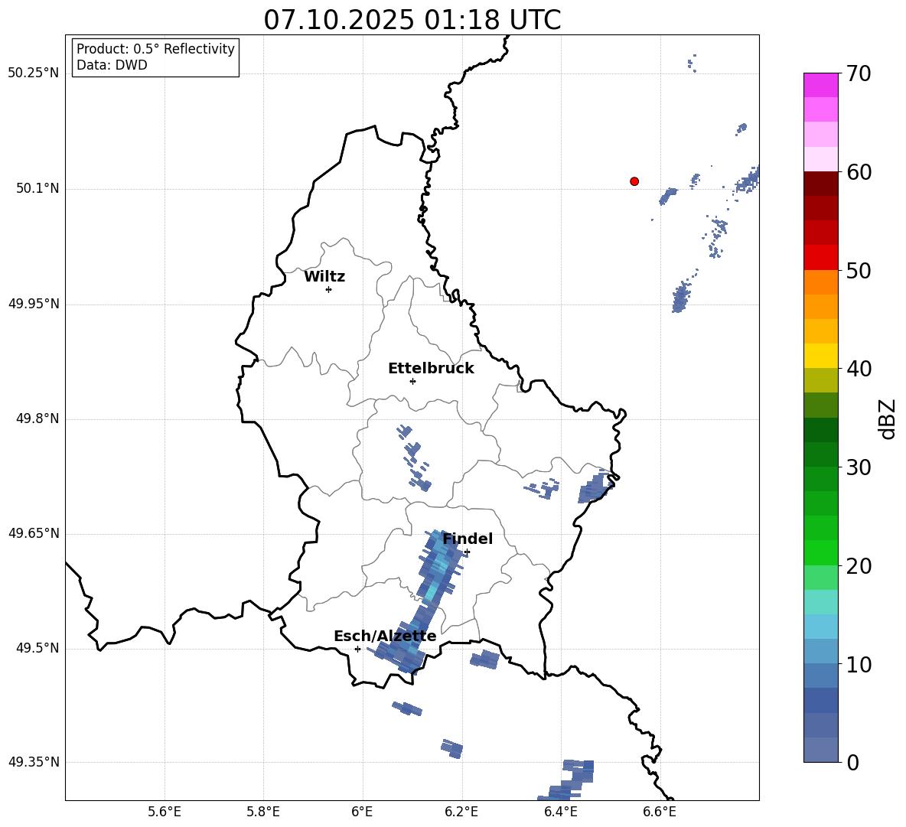This screenshot has width=906, height=827.
Task: Click the 49.5°N latitude label
Action: point(37,649)
